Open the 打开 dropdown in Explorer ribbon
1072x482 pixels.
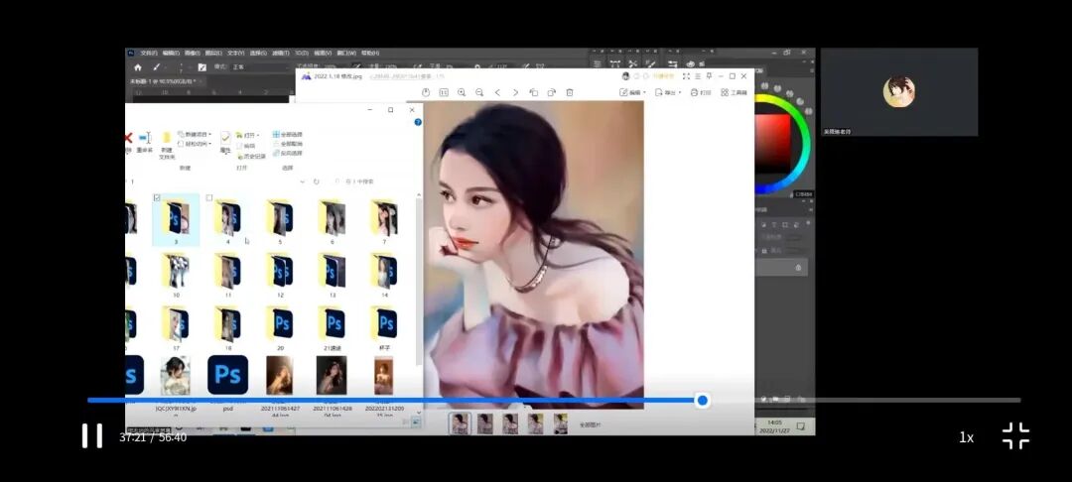[x=247, y=135]
